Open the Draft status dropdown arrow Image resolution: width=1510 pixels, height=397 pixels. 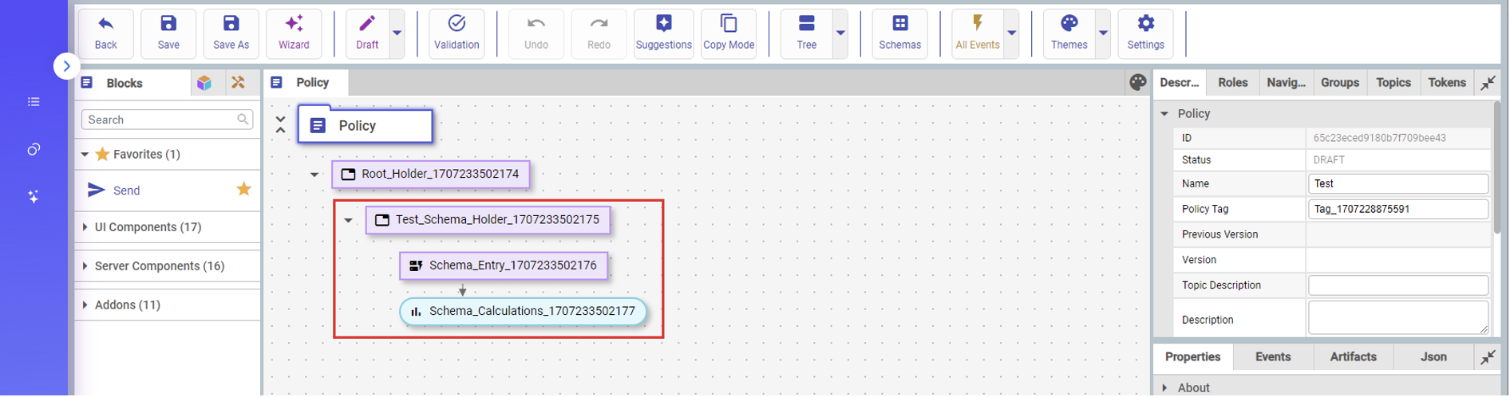397,33
